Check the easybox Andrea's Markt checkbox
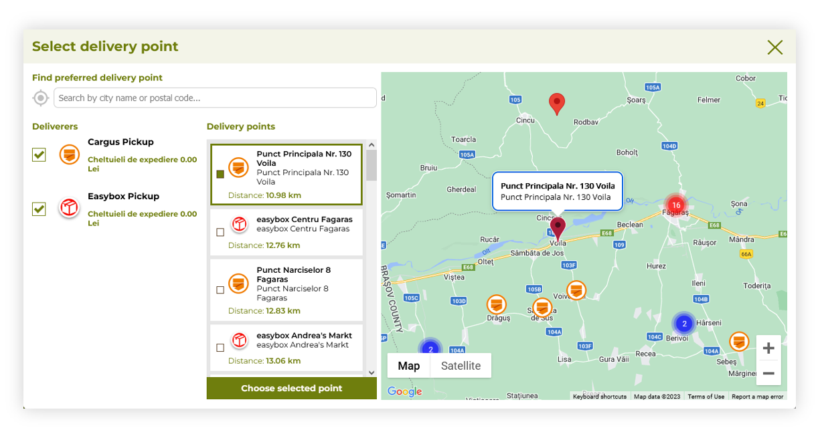Viewport: 822px width, 438px height. pos(220,348)
